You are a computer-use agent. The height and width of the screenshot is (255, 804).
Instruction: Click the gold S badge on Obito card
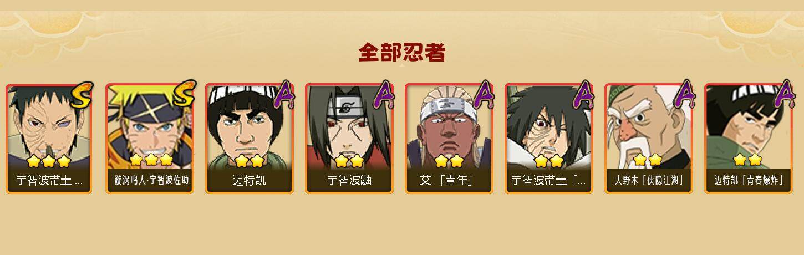point(82,94)
